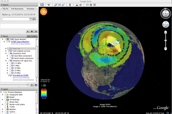Click the Fly to text input field
This screenshot has width=172, height=114.
16,19
